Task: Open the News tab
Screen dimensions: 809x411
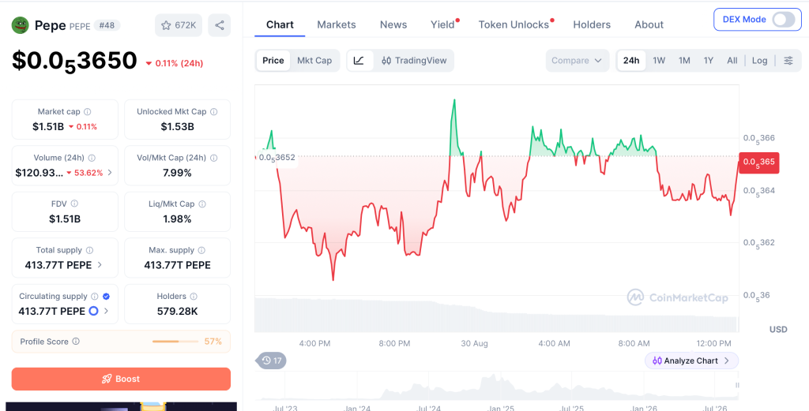Action: pos(393,24)
